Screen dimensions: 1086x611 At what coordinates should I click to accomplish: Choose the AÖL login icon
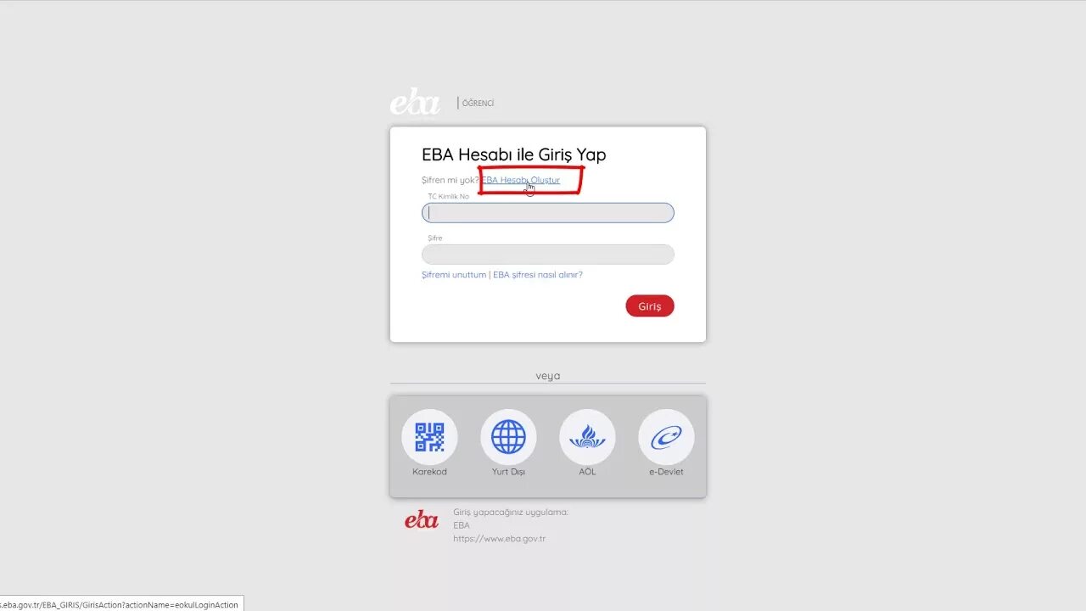click(x=587, y=437)
